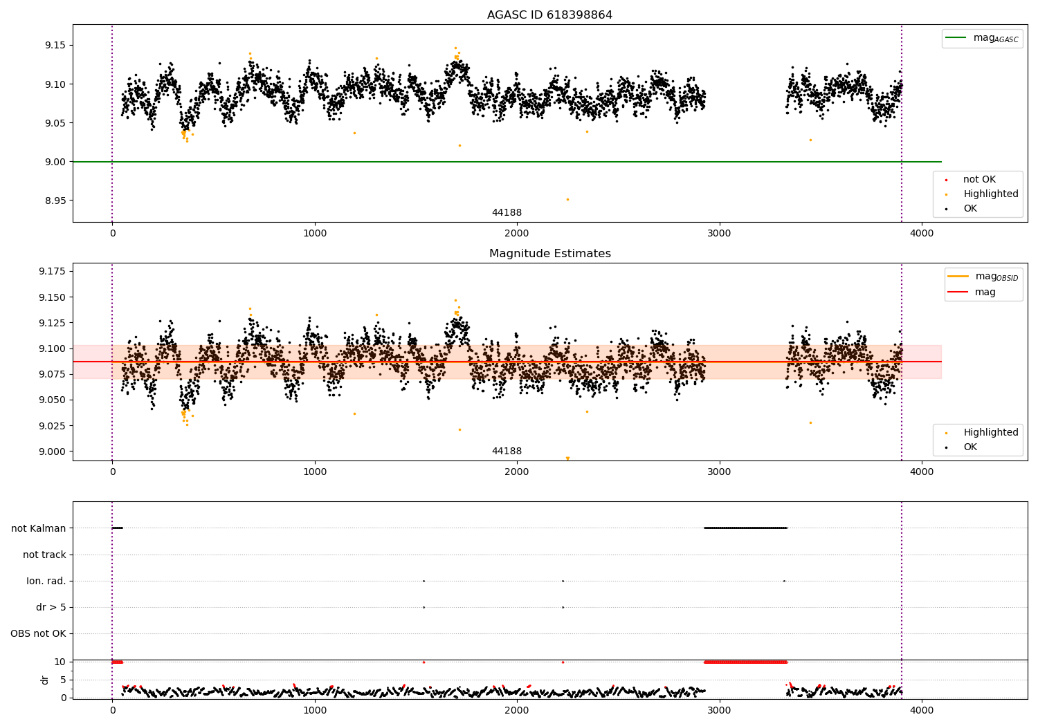Click 'Highlighted' legend entry in Magnitude Estimates plot

[x=991, y=433]
